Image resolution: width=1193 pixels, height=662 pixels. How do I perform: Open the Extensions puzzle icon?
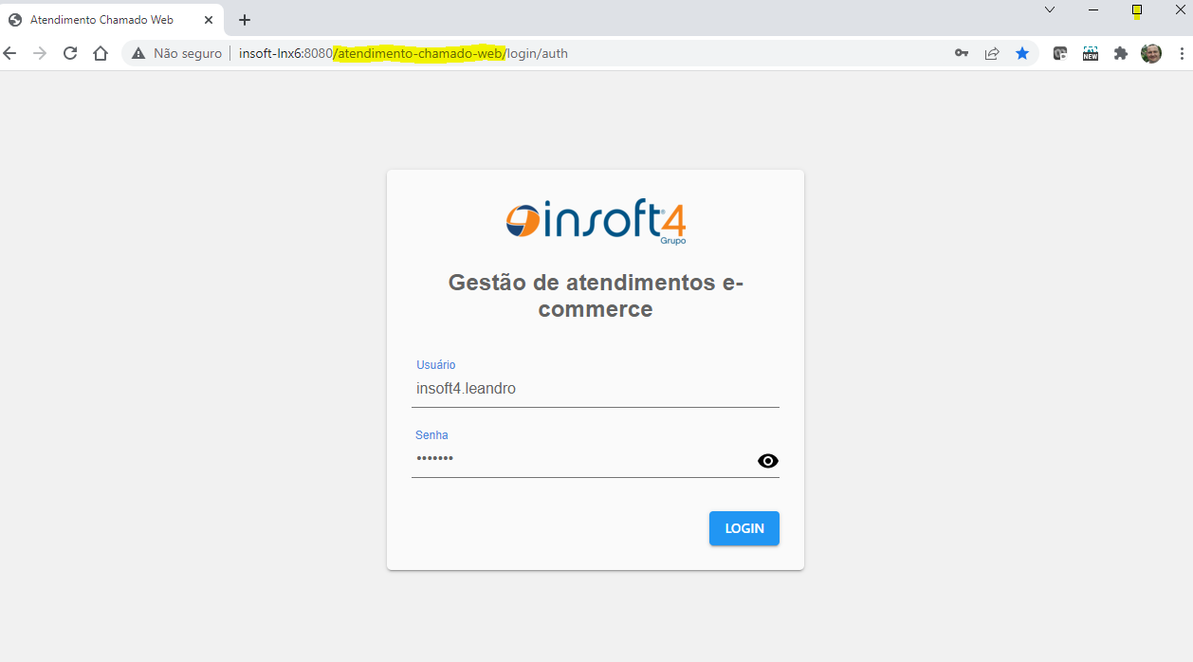pyautogui.click(x=1121, y=53)
